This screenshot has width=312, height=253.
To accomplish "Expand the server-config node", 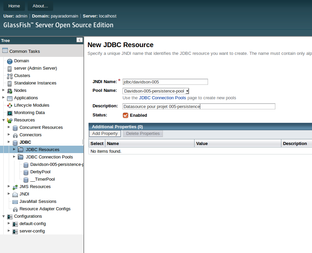I will pos(9,230).
